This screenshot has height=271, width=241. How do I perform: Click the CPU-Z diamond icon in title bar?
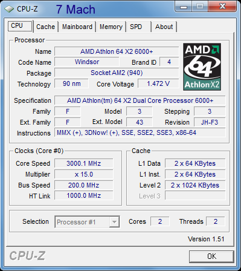(x=9, y=9)
